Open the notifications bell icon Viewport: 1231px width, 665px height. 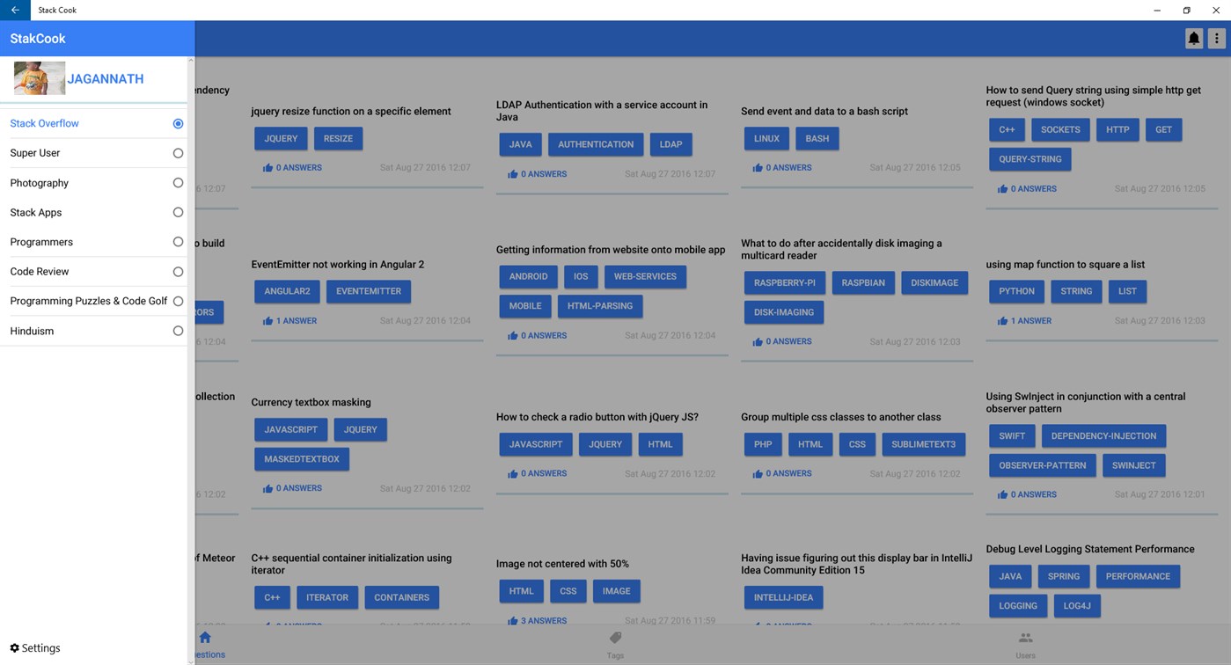coord(1194,39)
